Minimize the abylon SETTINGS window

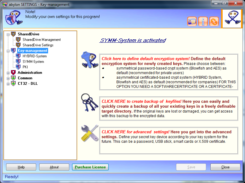tap(216, 3)
